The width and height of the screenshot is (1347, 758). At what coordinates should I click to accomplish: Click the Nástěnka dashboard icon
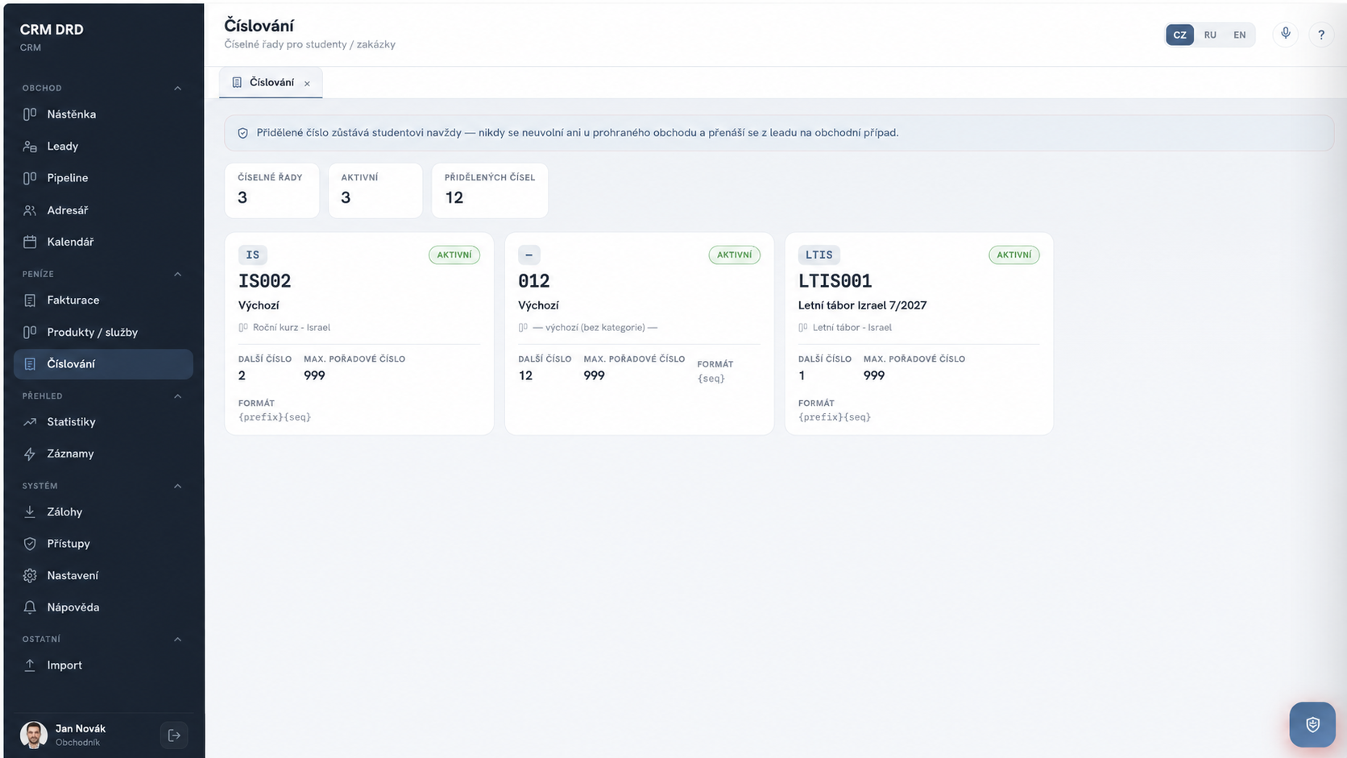tap(30, 114)
